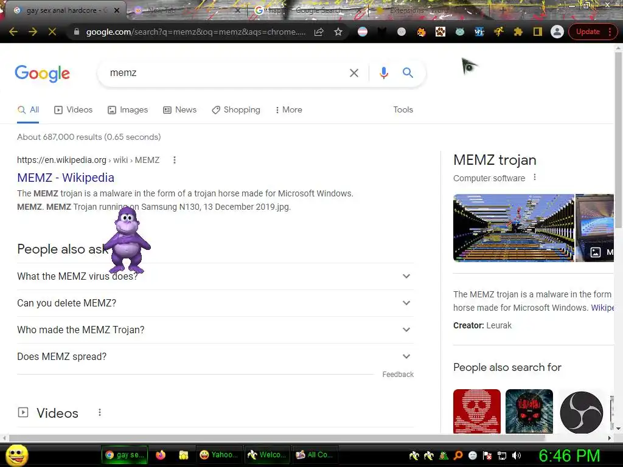Viewport: 623px width, 467px height.
Task: Click the teal cat face extension icon
Action: (460, 32)
